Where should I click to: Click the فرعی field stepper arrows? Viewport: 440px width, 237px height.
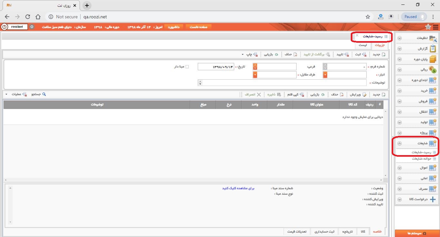255,66
